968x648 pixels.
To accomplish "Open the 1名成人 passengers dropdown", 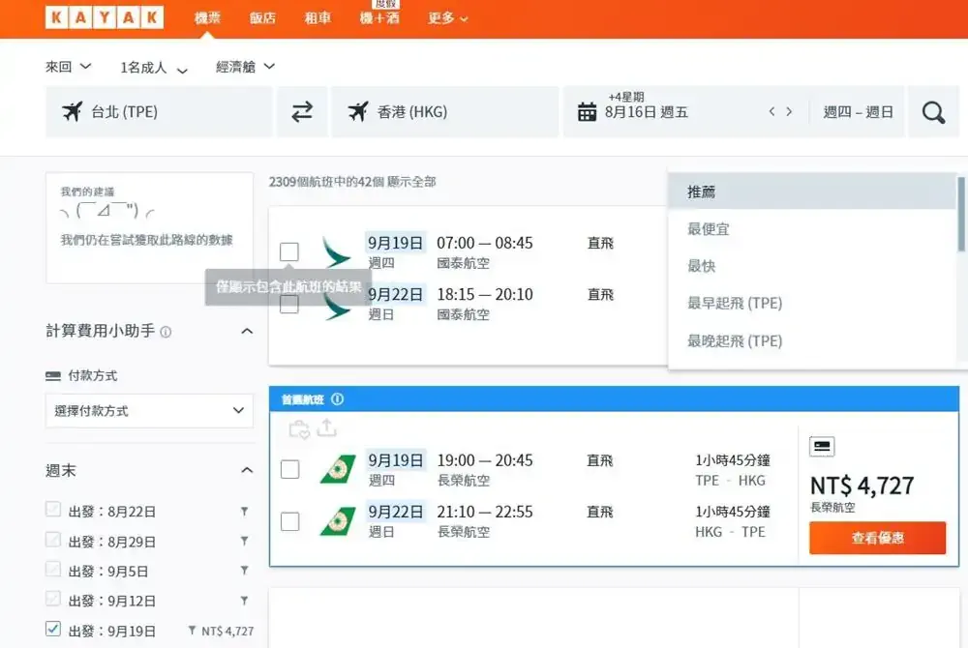I will (154, 68).
